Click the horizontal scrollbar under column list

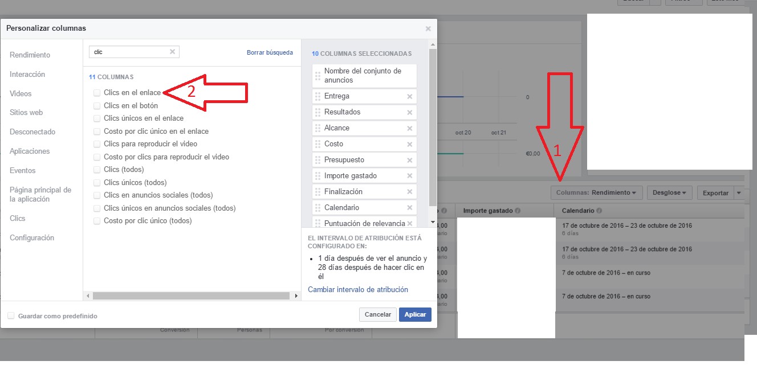point(191,296)
